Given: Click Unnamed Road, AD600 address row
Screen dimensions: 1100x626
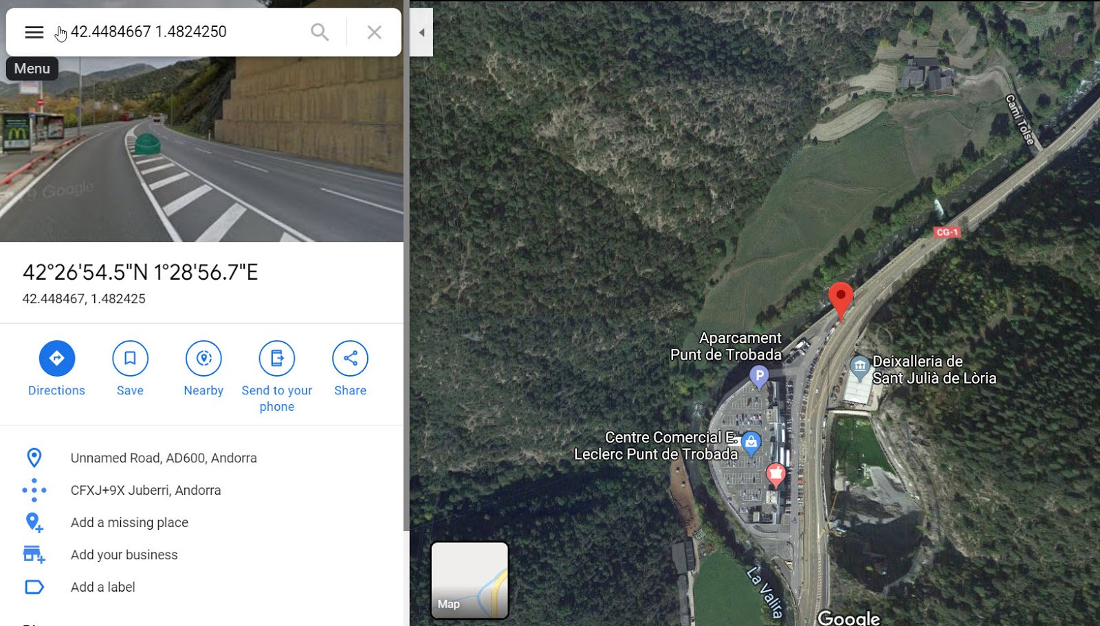Looking at the screenshot, I should [x=201, y=458].
